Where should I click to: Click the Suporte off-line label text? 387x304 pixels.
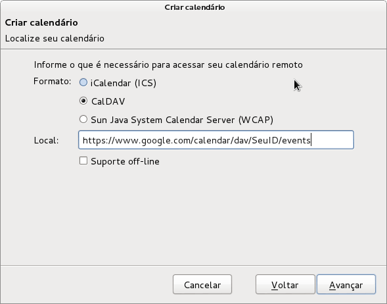click(125, 161)
